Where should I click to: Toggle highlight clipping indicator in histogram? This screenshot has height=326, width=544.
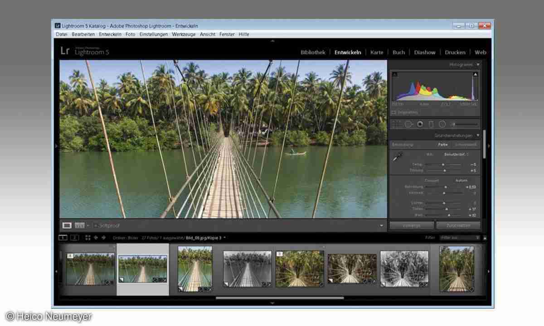pyautogui.click(x=475, y=74)
